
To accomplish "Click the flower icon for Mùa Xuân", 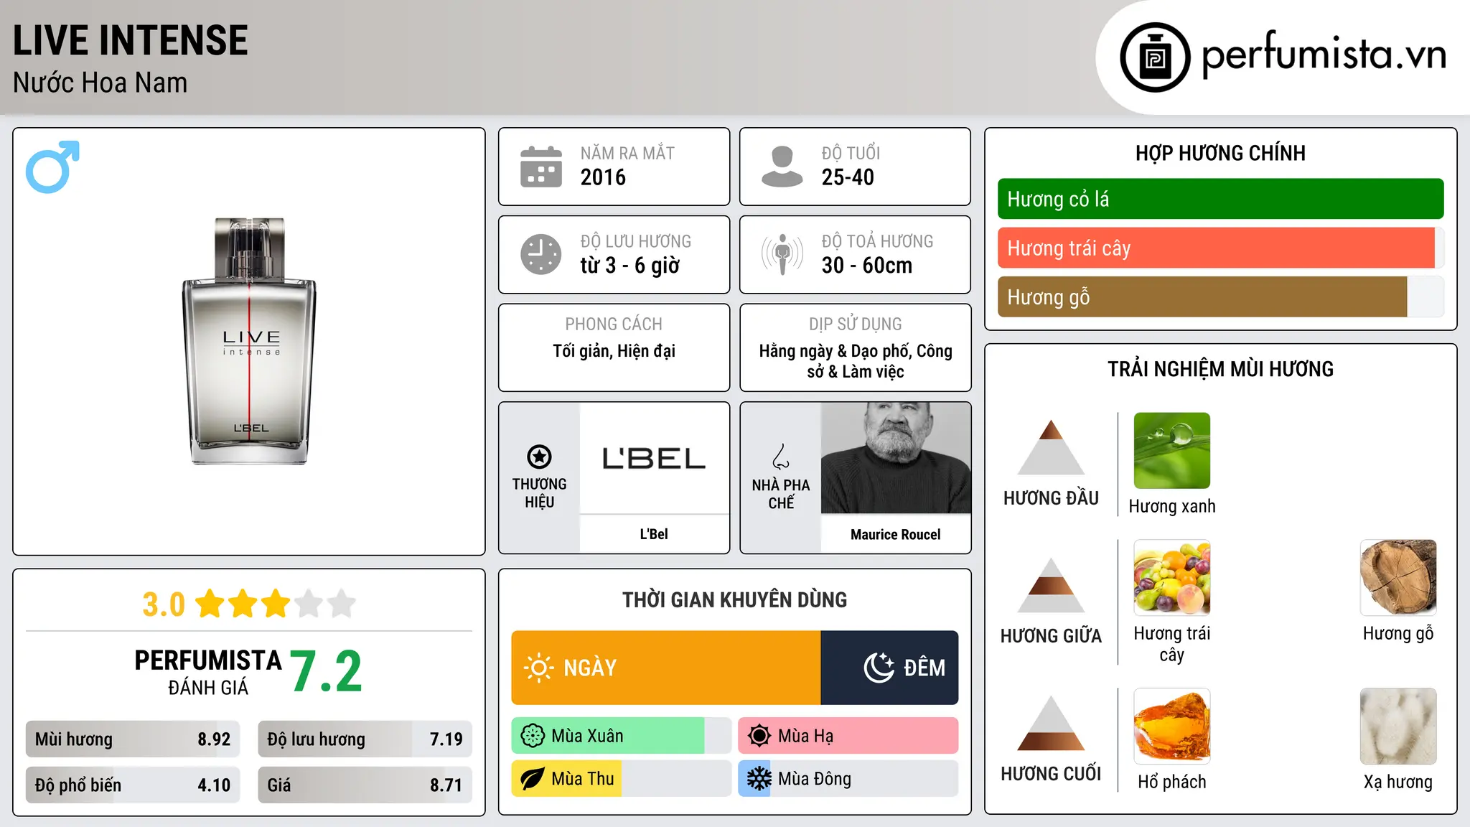I will [x=533, y=736].
